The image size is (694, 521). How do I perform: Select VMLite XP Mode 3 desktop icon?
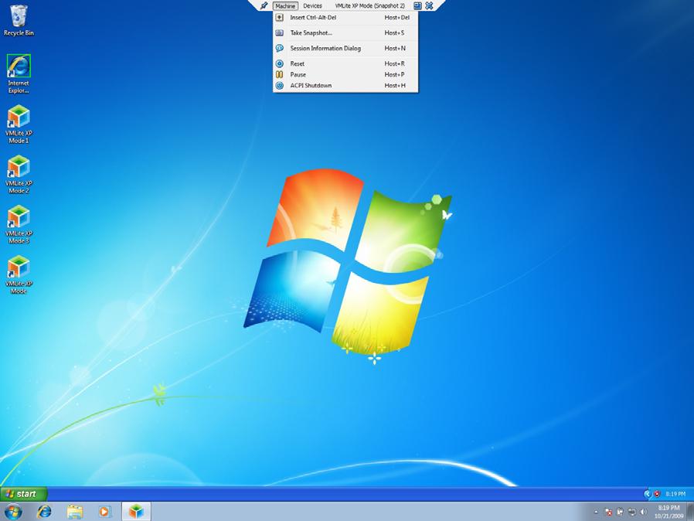coord(19,224)
